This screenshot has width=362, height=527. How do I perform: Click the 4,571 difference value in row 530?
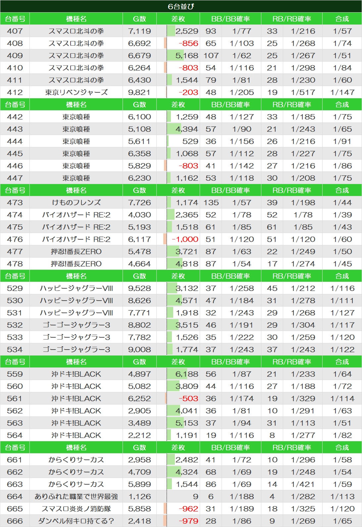pos(187,301)
